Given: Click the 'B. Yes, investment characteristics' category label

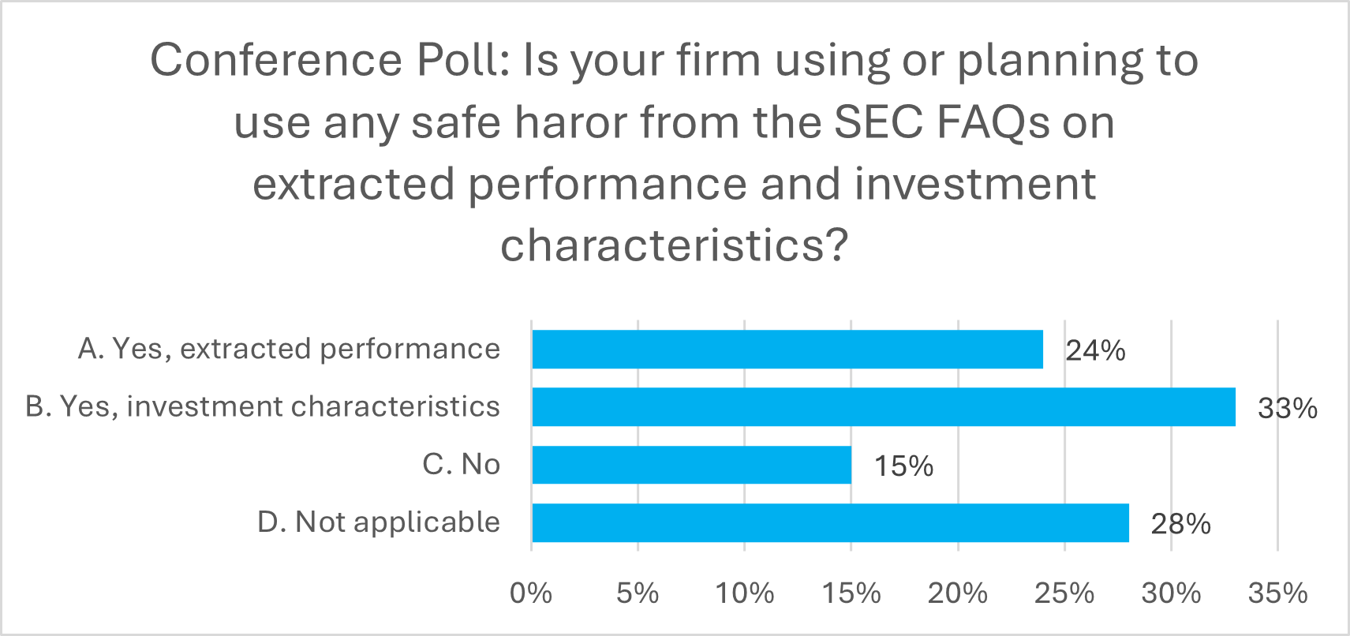Looking at the screenshot, I should [x=263, y=406].
